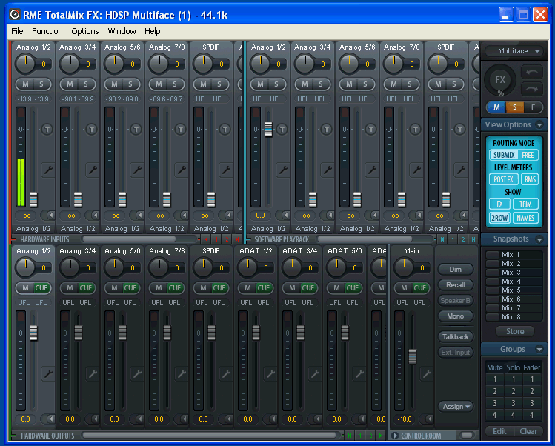Collapse the Groups panel
Viewport: 555px width, 446px height.
[x=539, y=350]
